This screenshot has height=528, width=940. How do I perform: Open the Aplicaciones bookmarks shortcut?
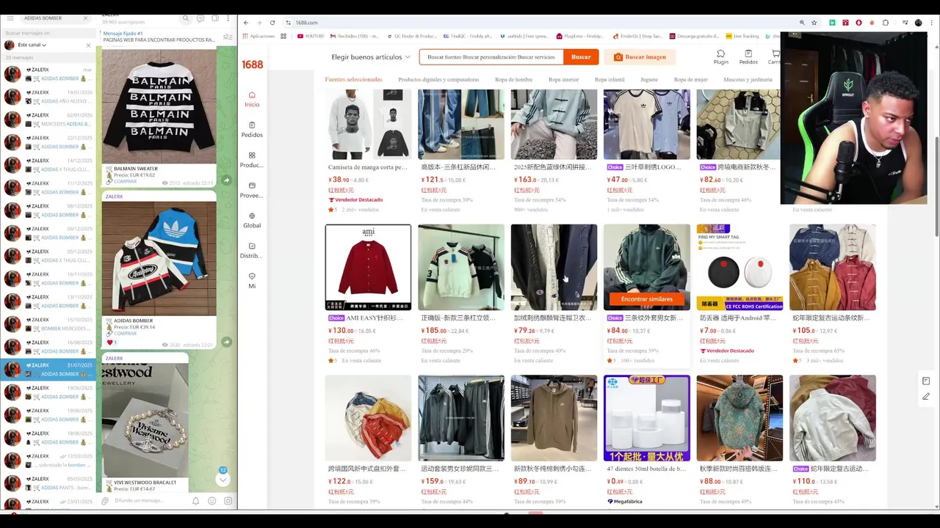tap(258, 36)
